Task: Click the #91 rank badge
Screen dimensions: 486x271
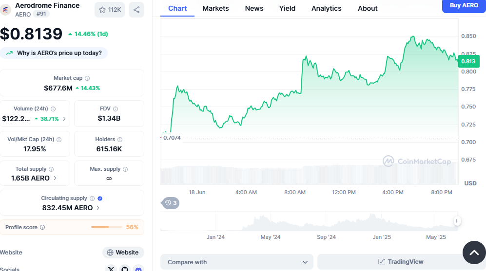Action: (41, 14)
